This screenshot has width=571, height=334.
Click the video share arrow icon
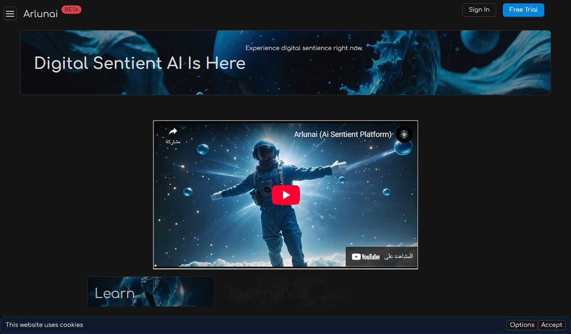pyautogui.click(x=173, y=132)
